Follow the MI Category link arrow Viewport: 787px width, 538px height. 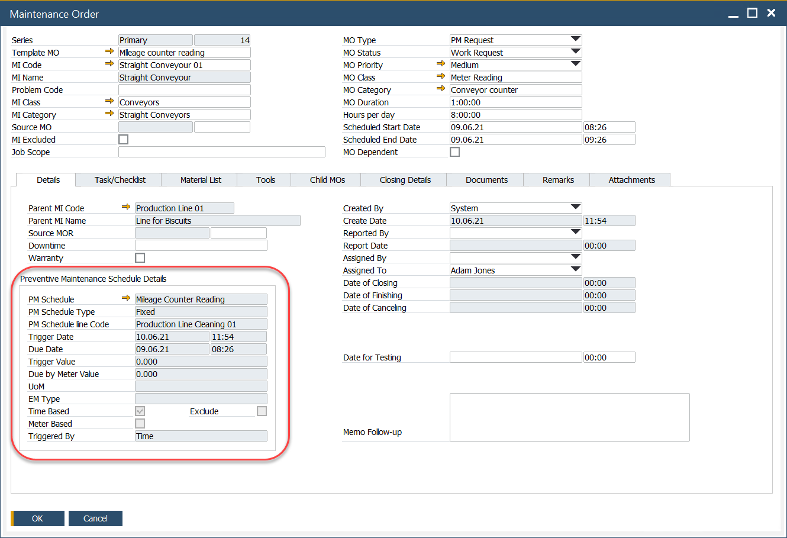pyautogui.click(x=109, y=114)
